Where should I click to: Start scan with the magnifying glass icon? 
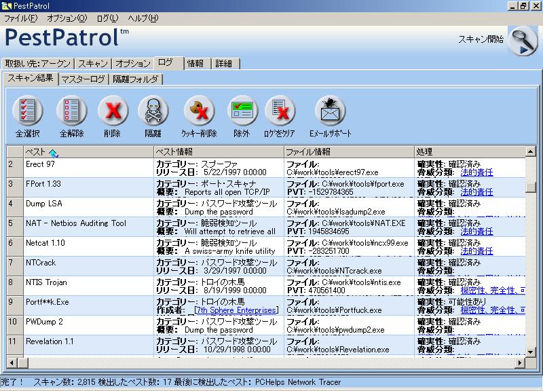523,41
